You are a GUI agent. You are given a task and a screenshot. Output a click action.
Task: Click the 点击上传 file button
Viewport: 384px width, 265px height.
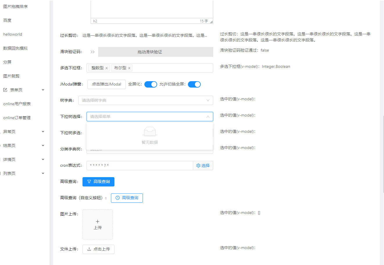coord(98,249)
